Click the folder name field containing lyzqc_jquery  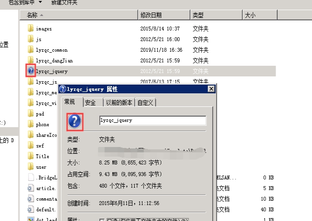pyautogui.click(x=153, y=120)
